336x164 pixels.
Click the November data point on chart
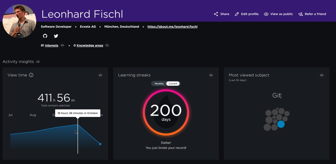click(x=100, y=144)
